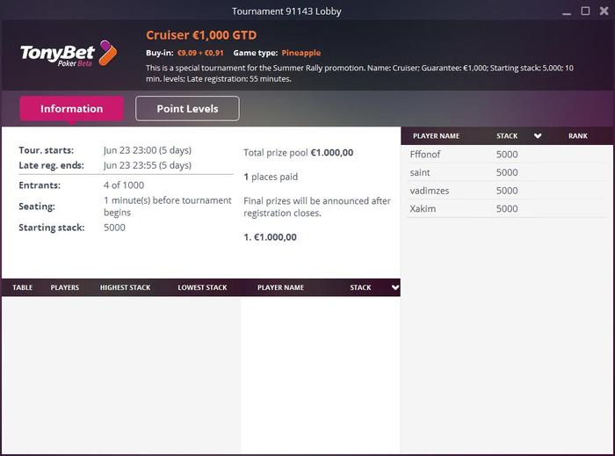This screenshot has height=456, width=615.
Task: Sort tables by the Players column header
Action: click(x=65, y=287)
